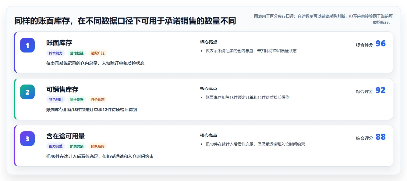Click the score value 96
The width and height of the screenshot is (407, 181).
pos(380,44)
